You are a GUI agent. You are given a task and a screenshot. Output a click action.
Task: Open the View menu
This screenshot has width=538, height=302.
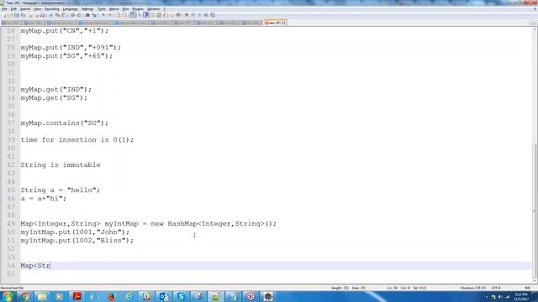click(x=37, y=9)
